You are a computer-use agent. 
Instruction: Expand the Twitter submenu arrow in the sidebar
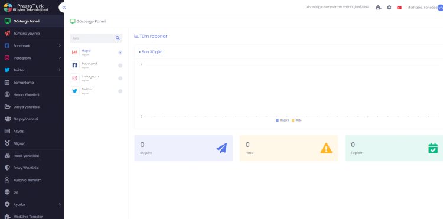(x=60, y=70)
